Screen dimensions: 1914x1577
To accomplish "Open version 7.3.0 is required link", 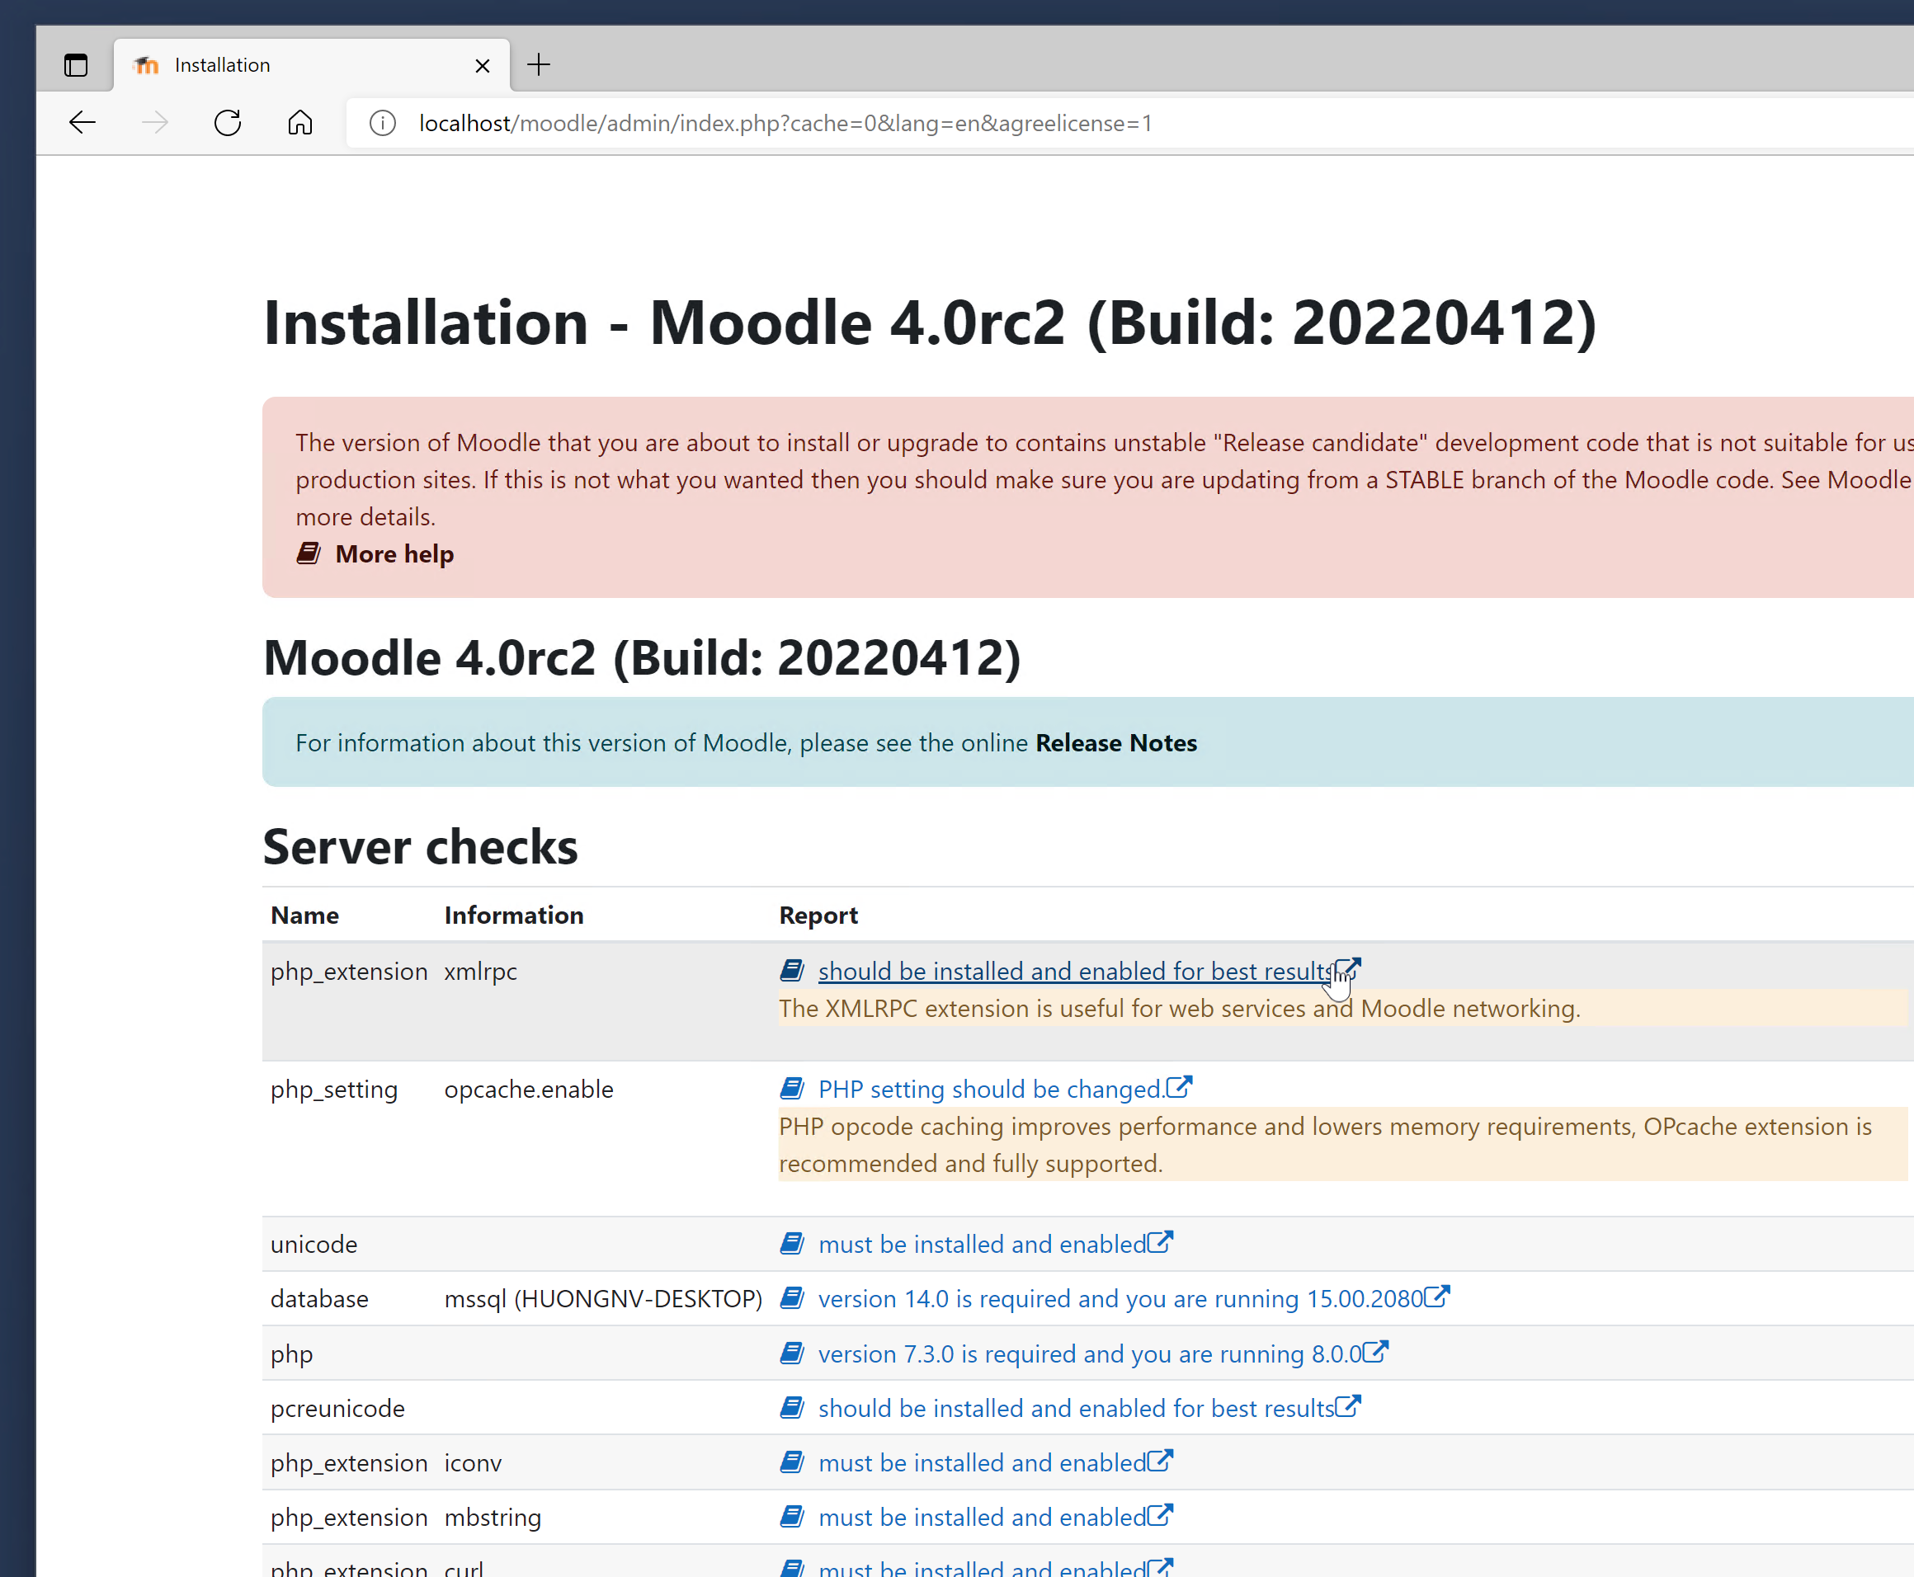I will coord(1090,1353).
